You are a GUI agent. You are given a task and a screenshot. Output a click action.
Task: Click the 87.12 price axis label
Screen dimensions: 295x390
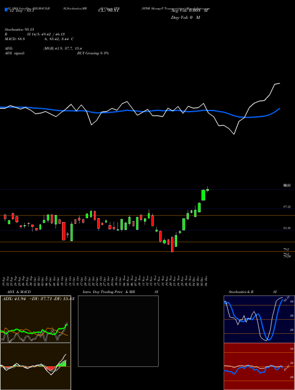[287, 207]
